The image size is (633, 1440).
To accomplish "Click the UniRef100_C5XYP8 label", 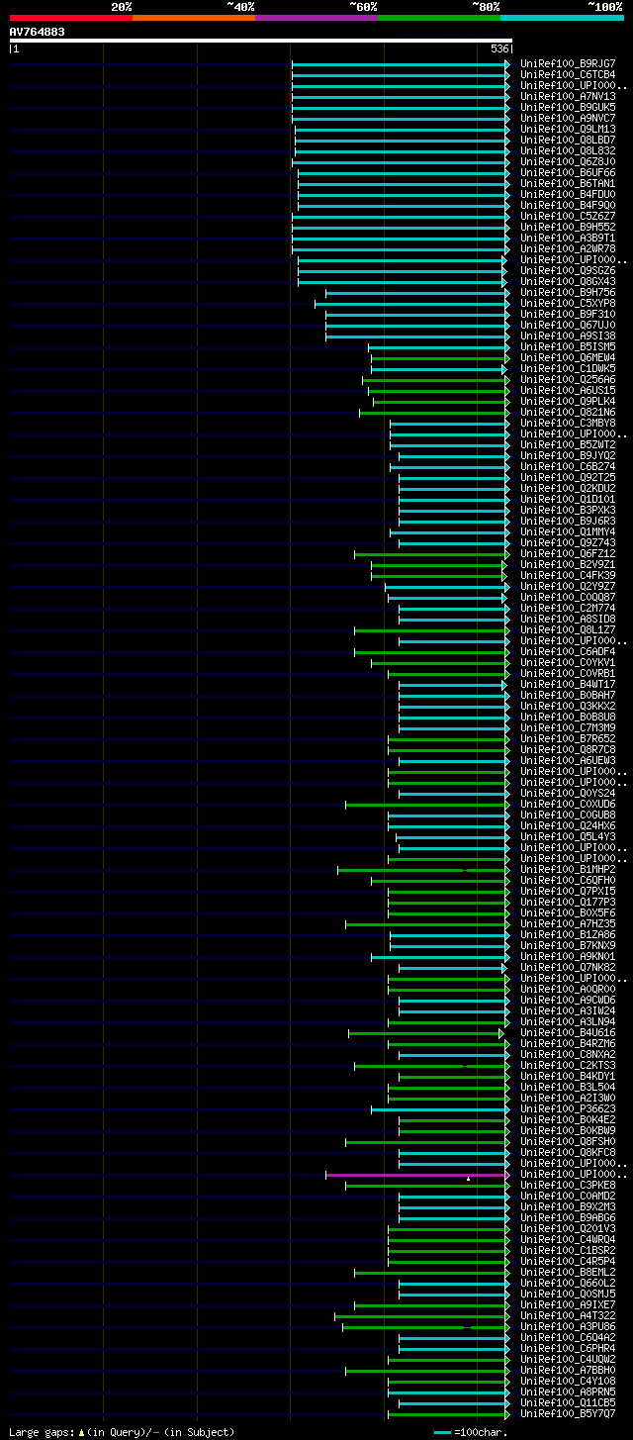I will tap(568, 303).
